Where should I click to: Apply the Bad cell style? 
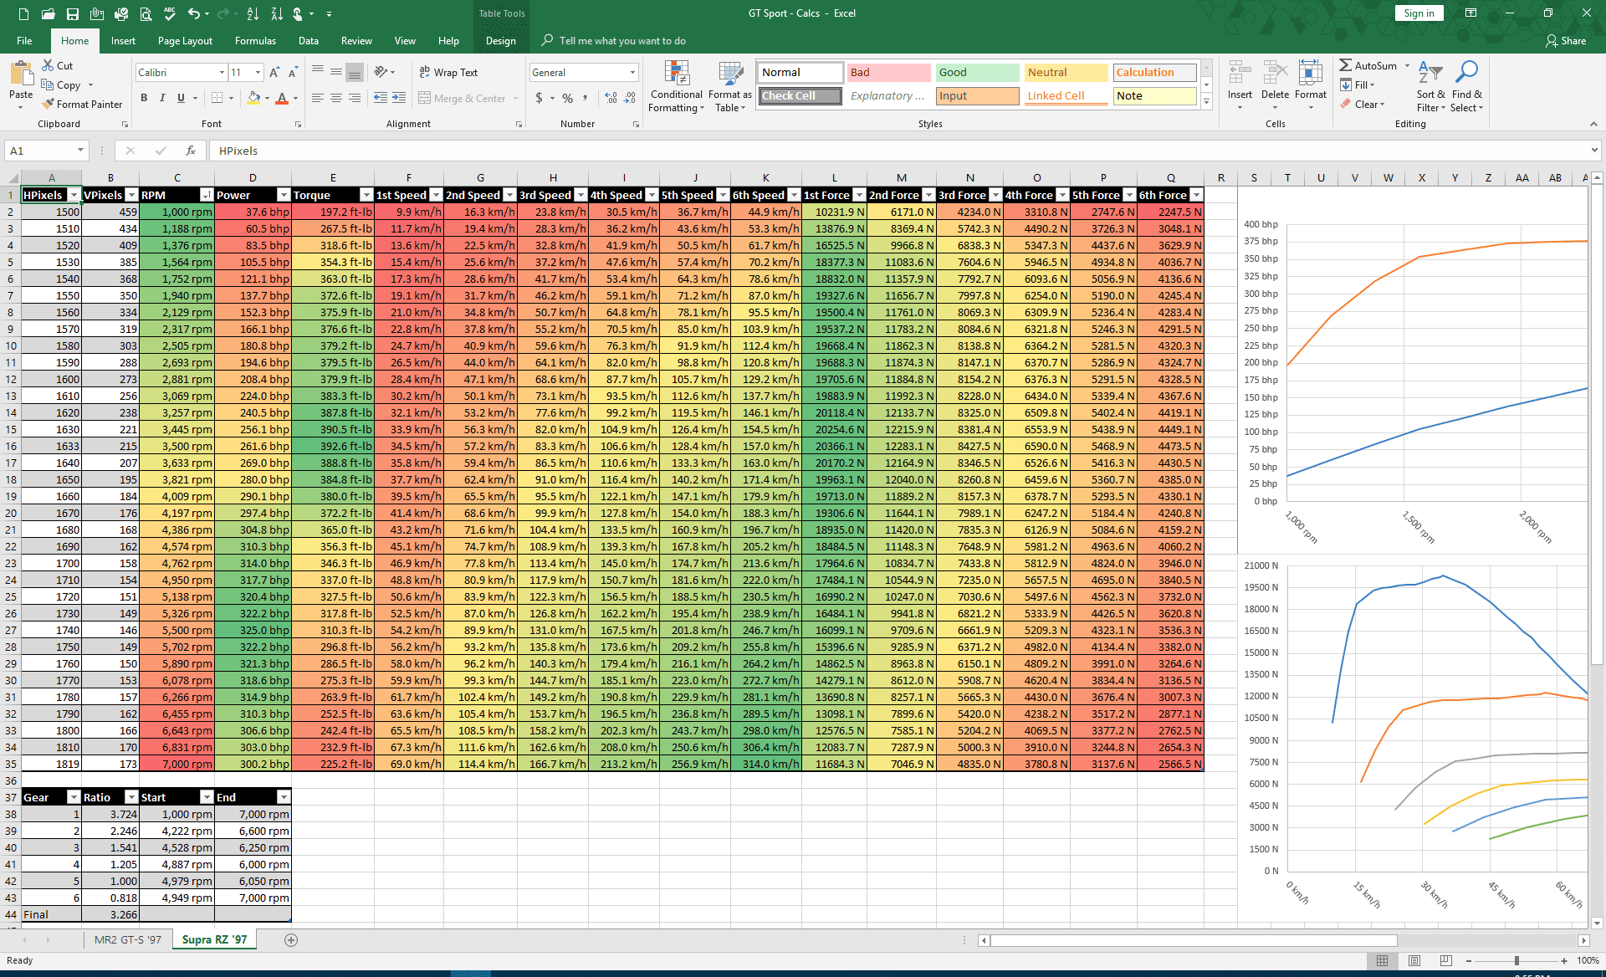888,73
